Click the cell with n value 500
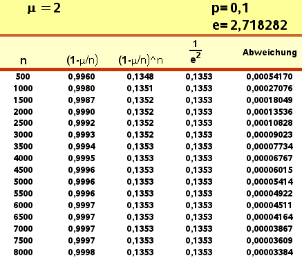 click(x=23, y=77)
